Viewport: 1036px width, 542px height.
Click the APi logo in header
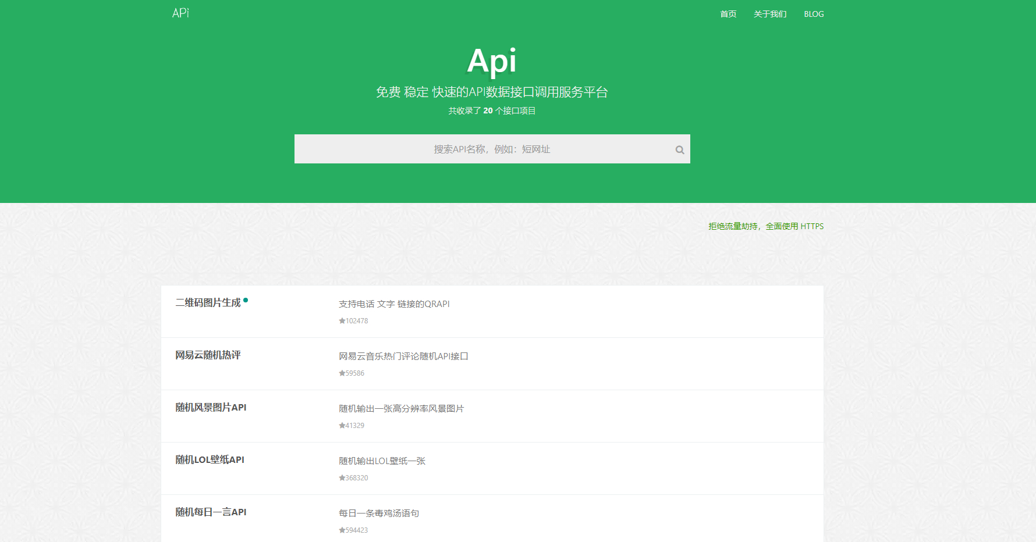(x=180, y=13)
